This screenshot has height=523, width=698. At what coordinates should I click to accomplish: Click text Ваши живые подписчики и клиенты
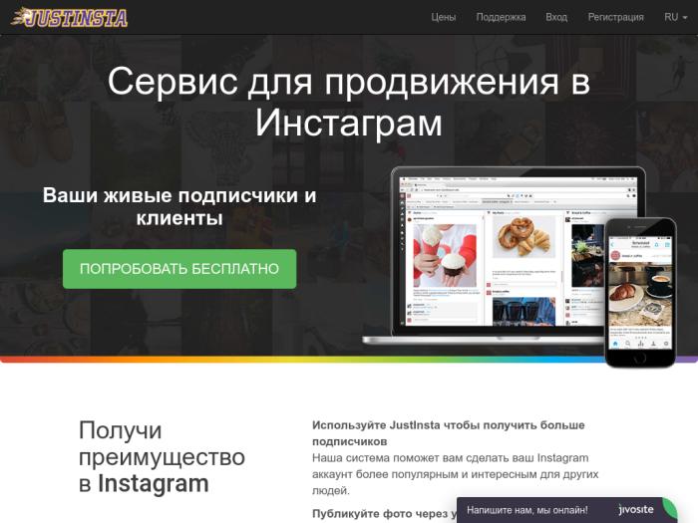coord(179,206)
